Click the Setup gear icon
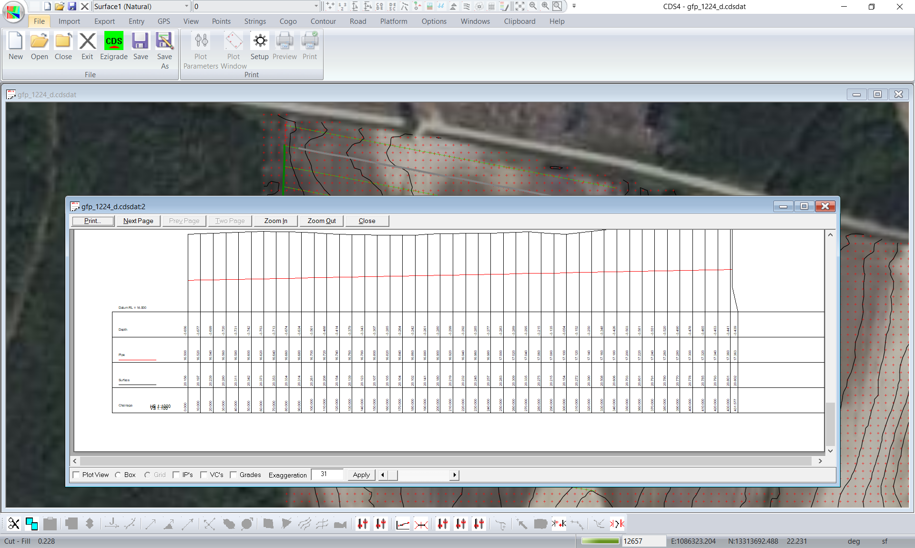 click(260, 41)
